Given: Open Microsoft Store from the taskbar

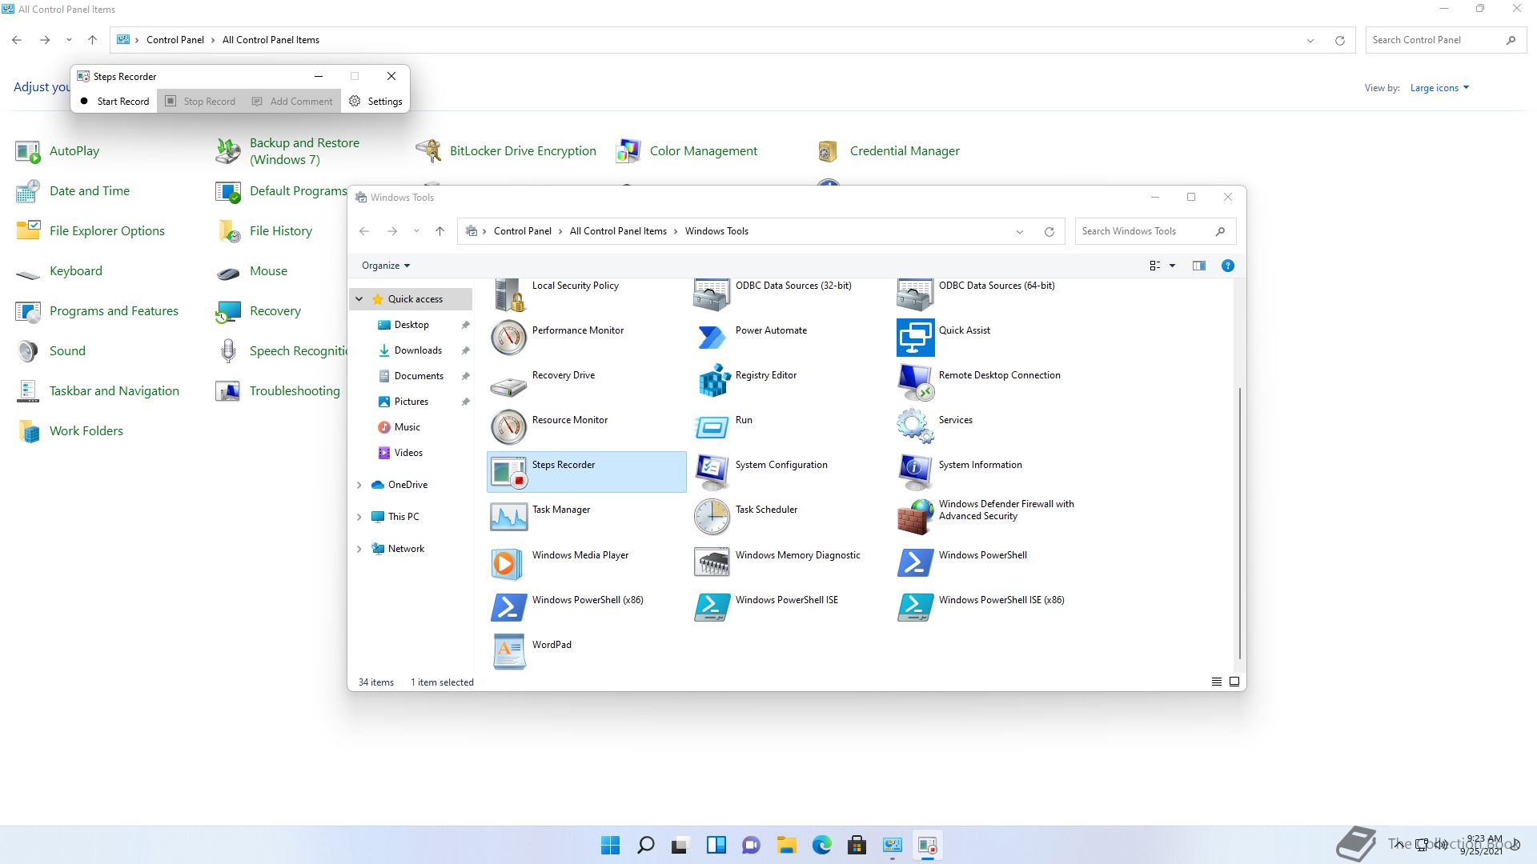Looking at the screenshot, I should [857, 845].
